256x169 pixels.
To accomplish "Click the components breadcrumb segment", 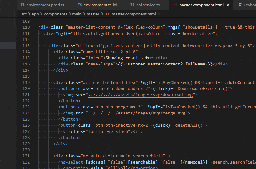I will [56, 14].
